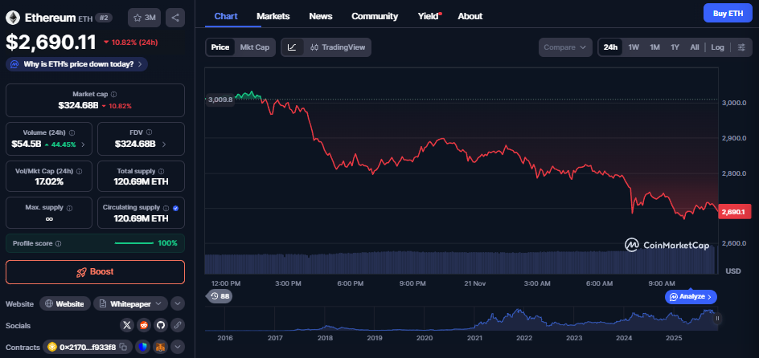The height and width of the screenshot is (358, 759).
Task: Switch to TradingView chart mode
Action: 338,47
